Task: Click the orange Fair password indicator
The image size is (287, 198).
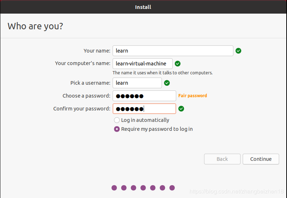Action: (193, 96)
